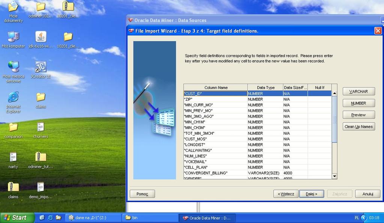The image size is (384, 223).
Task: Click the Pomoc help button
Action: pos(142,194)
